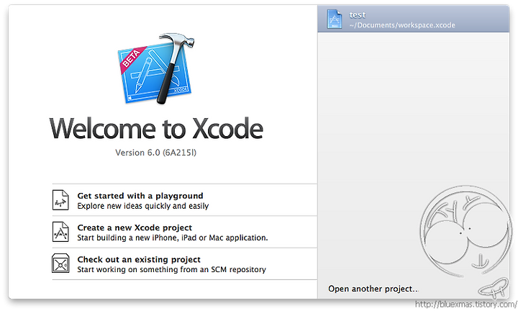Select the recent project named test
518x311 pixels.
click(x=414, y=19)
